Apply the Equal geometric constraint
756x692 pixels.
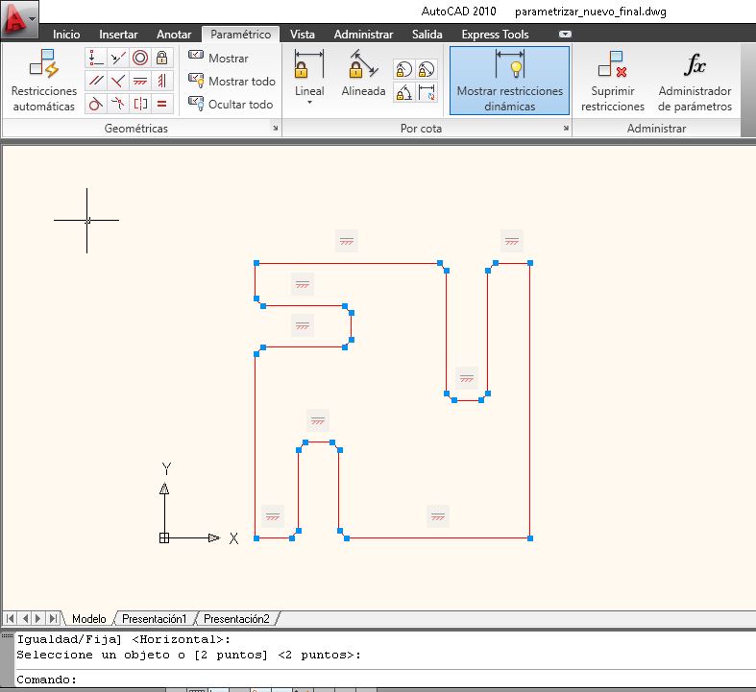click(162, 103)
